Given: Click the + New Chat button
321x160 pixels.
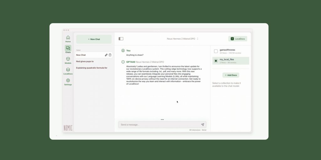Looking at the screenshot, I should click(x=94, y=39).
